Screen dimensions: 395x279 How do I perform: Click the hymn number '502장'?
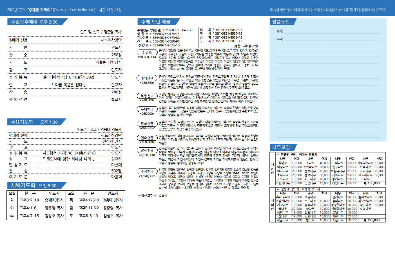(x=117, y=171)
